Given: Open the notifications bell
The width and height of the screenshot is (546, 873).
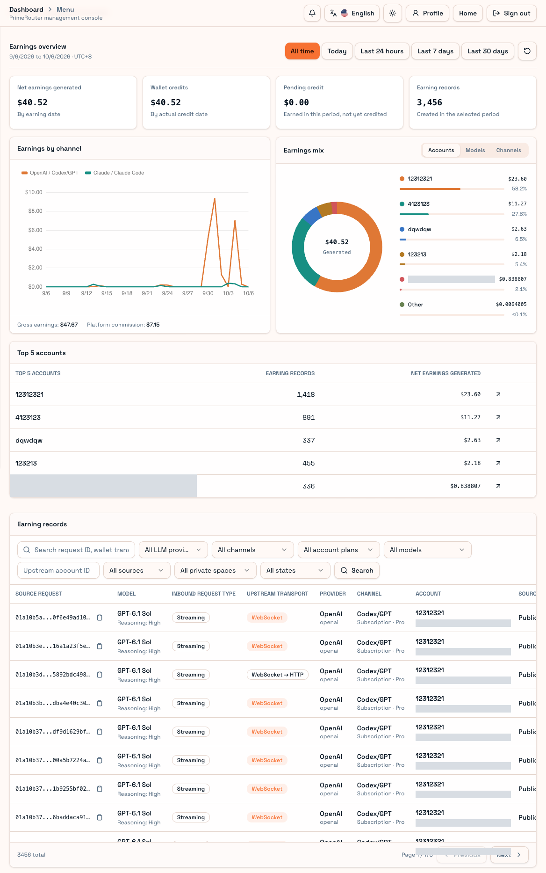Looking at the screenshot, I should (x=312, y=13).
